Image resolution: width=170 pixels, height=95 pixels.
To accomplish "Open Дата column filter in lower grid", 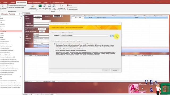I will point(35,56).
